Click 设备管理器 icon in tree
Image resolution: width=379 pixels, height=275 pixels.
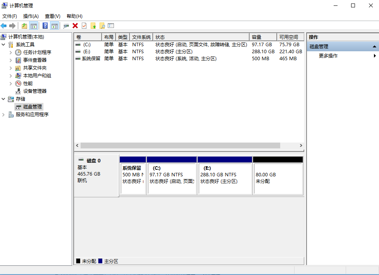click(18, 91)
